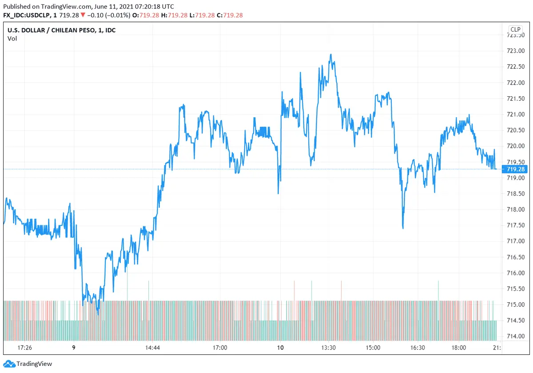Viewport: 533px width, 373px height.
Task: Open the TradingView text link in footer
Action: (34, 364)
